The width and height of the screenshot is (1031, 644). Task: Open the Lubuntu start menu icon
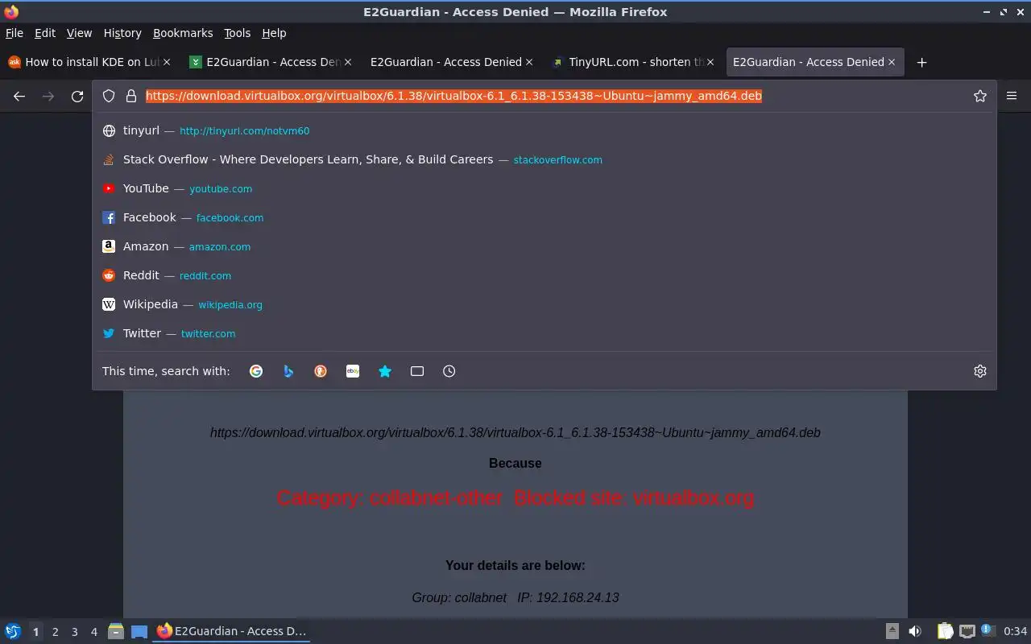(13, 631)
